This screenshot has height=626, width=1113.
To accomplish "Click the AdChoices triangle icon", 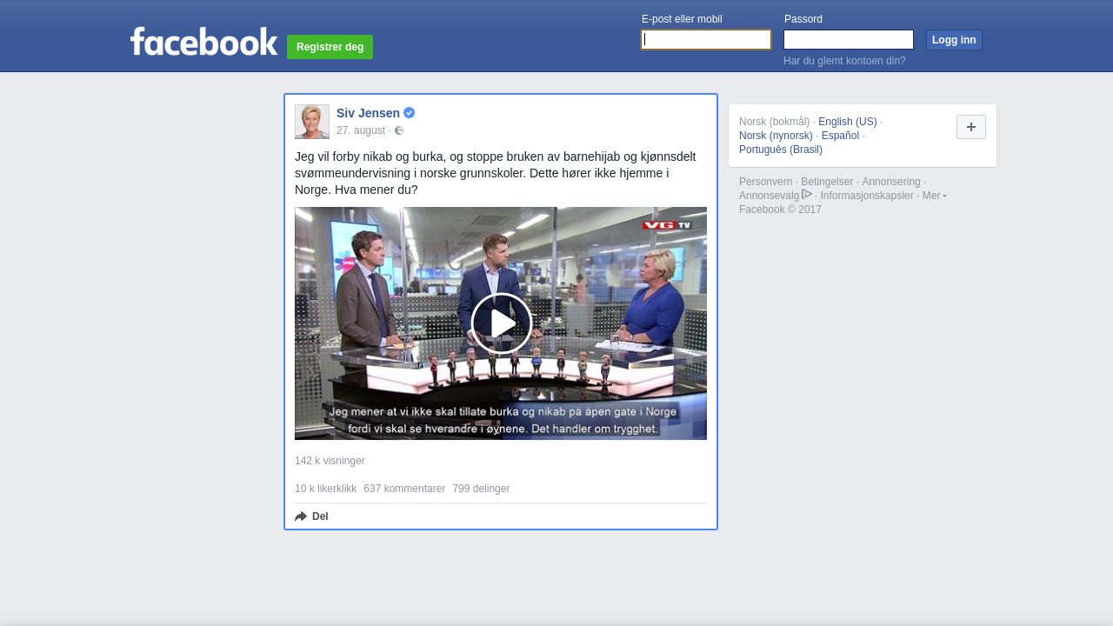I will 807,195.
